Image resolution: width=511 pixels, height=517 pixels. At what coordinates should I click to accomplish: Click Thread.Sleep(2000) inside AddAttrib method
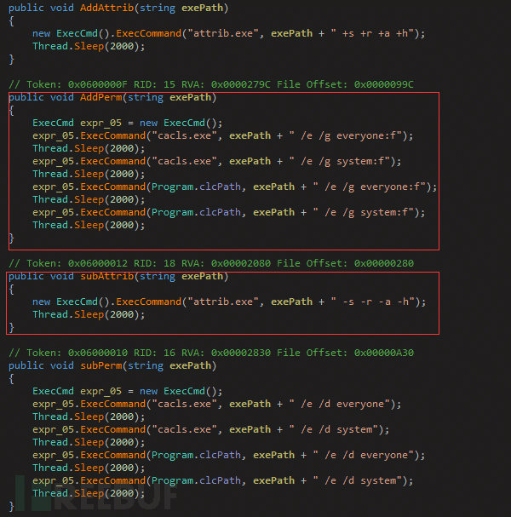pos(89,46)
